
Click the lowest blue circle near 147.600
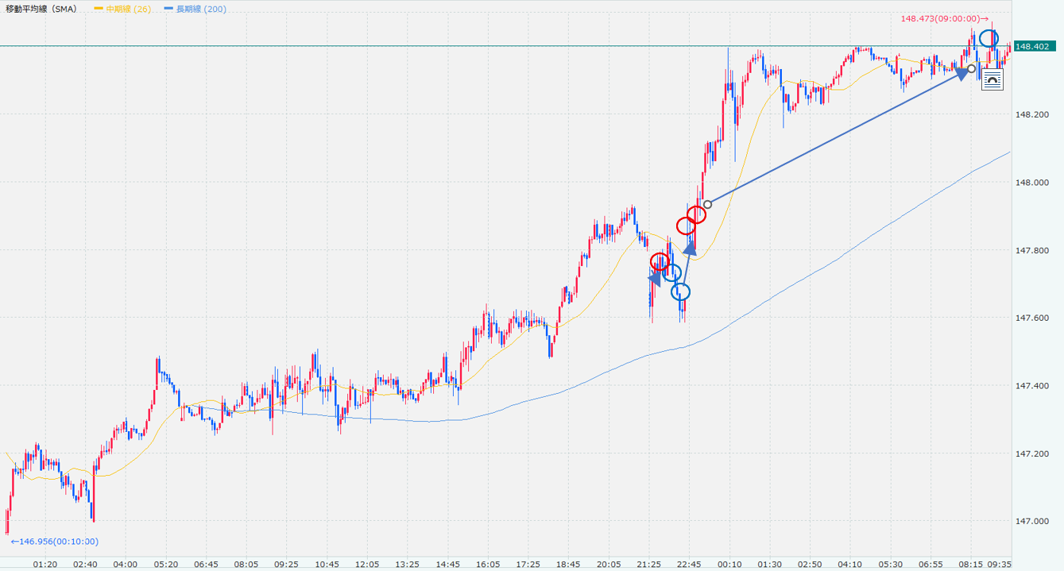click(681, 292)
